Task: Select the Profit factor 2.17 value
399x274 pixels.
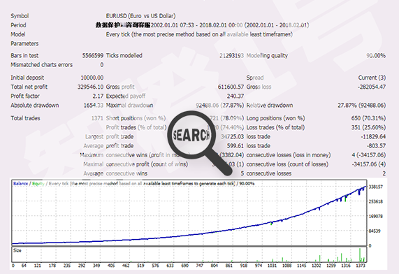Action: 98,96
